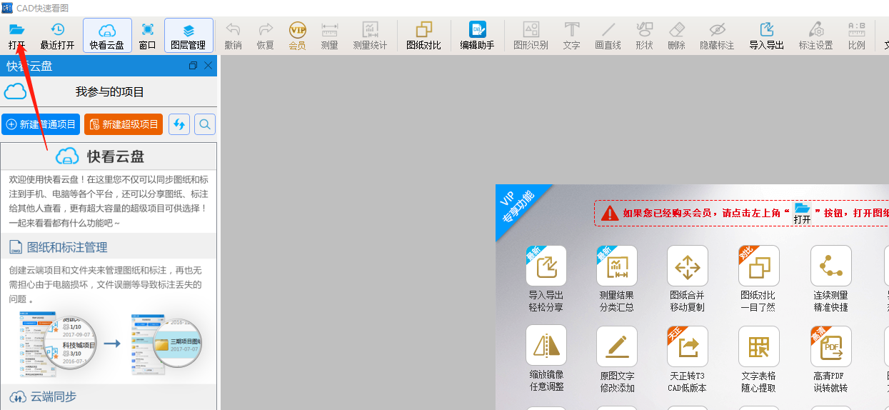The width and height of the screenshot is (889, 410).
Task: Click the 恢复 redo icon
Action: coord(266,29)
